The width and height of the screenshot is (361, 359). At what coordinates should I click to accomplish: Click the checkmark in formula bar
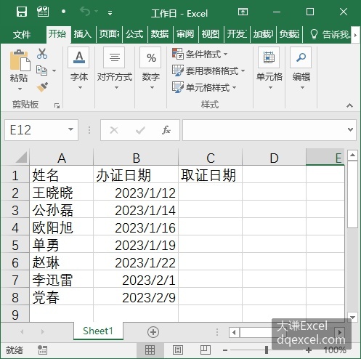(140, 130)
